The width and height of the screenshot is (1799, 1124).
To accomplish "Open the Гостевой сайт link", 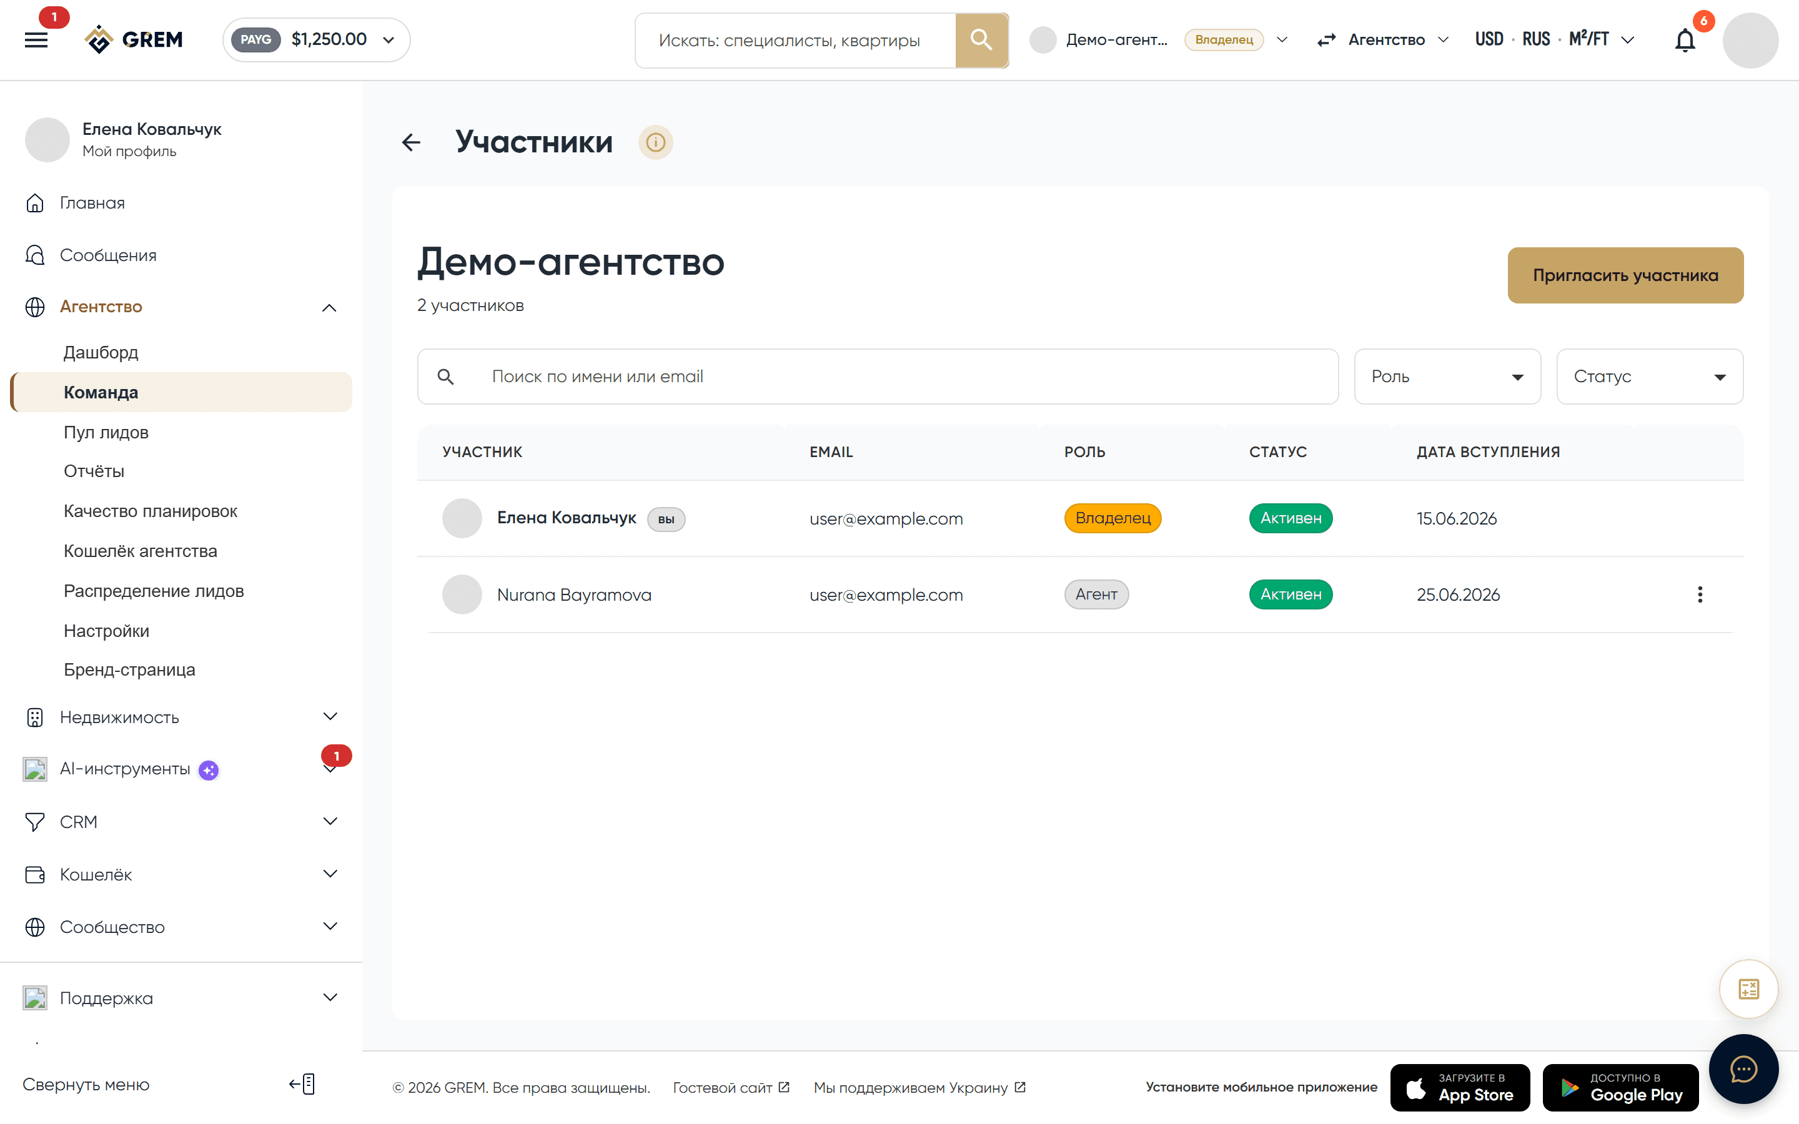I will click(x=731, y=1087).
